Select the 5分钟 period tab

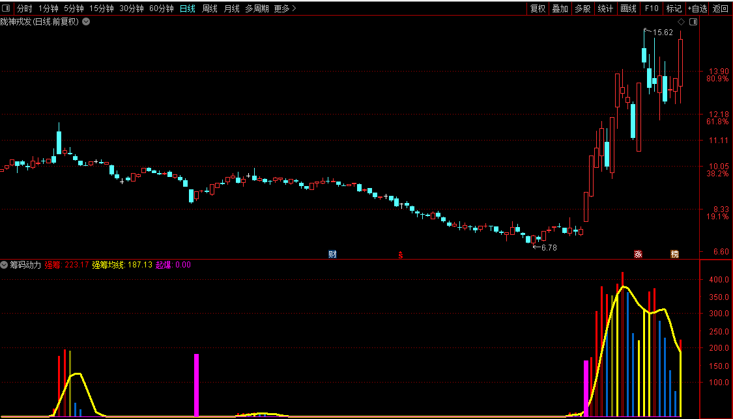[74, 8]
